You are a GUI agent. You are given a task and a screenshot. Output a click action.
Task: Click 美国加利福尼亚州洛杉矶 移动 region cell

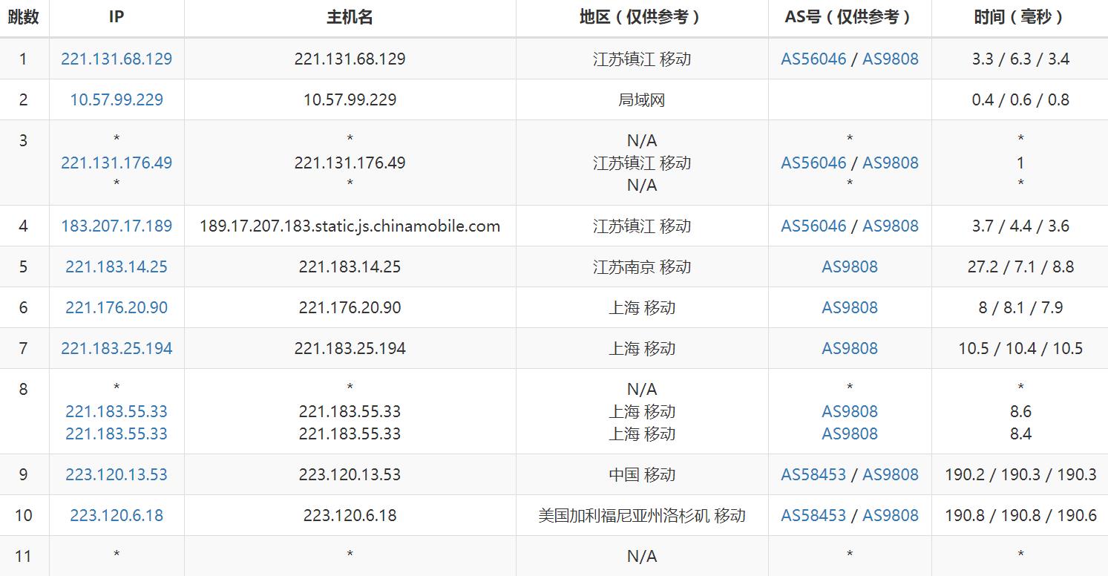(x=642, y=515)
